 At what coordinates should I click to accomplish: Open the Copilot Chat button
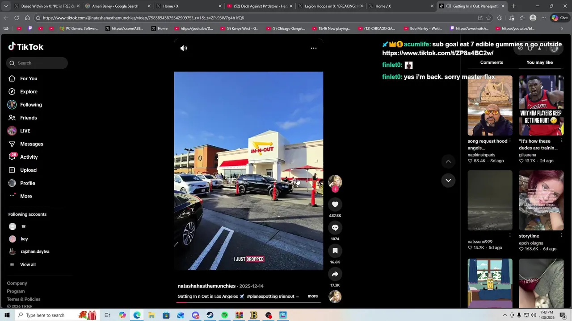[559, 18]
